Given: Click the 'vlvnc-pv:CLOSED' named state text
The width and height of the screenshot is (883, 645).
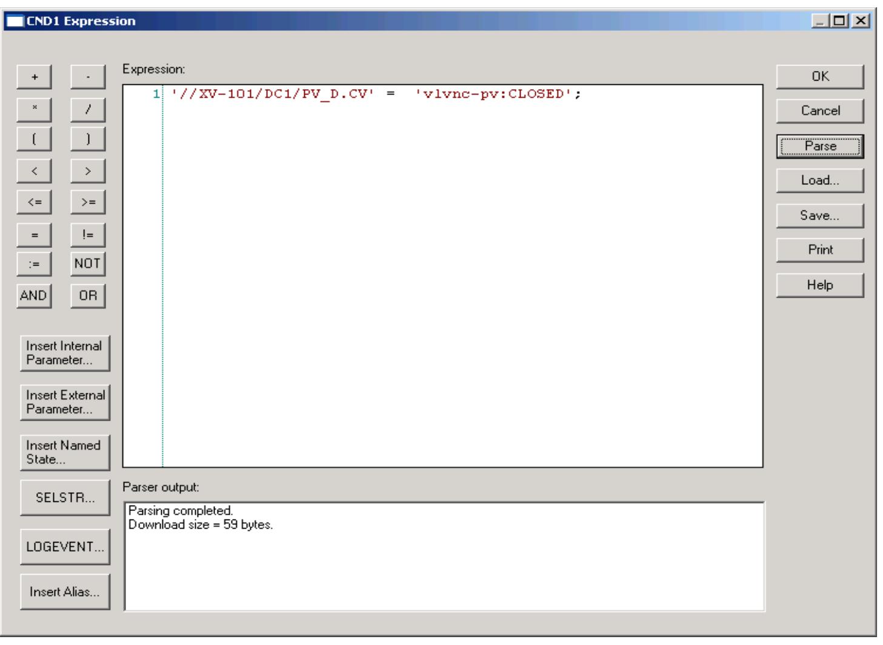Looking at the screenshot, I should coord(494,94).
